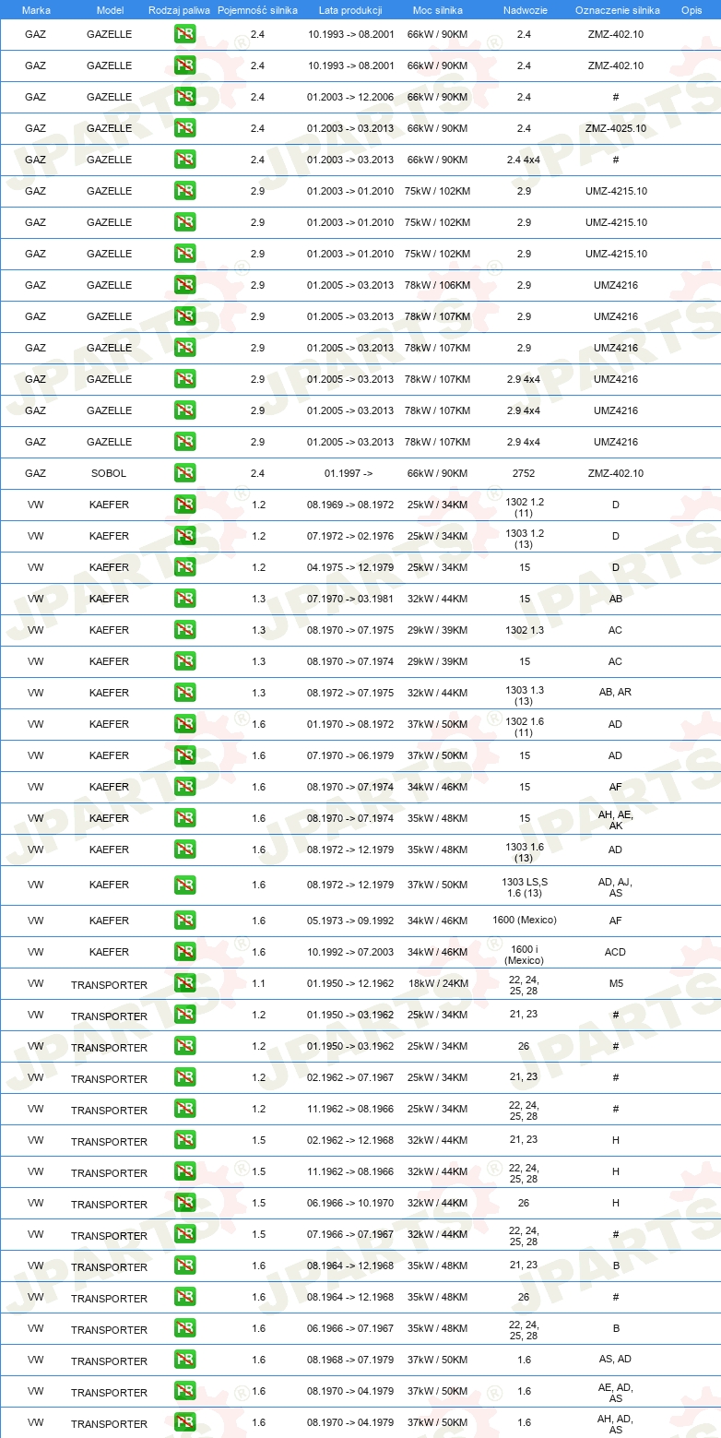This screenshot has height=1438, width=721.
Task: Select production dates 08.1968 -> 07.1979
Action: [350, 1360]
